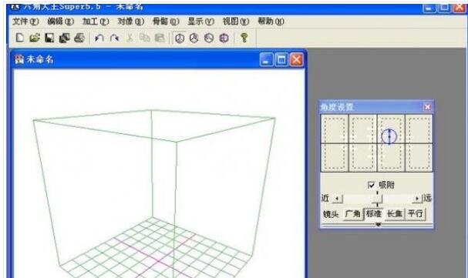Viewport: 468px width, 278px height.
Task: Create a new document with the blank page icon
Action: (20, 38)
